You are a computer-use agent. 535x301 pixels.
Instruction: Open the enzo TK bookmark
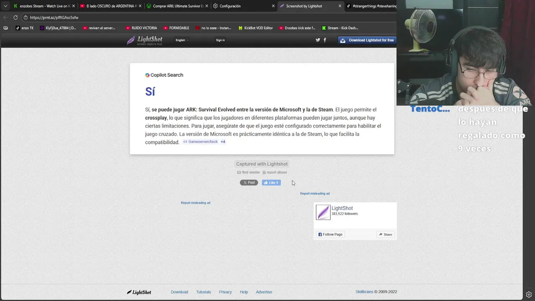[x=24, y=28]
